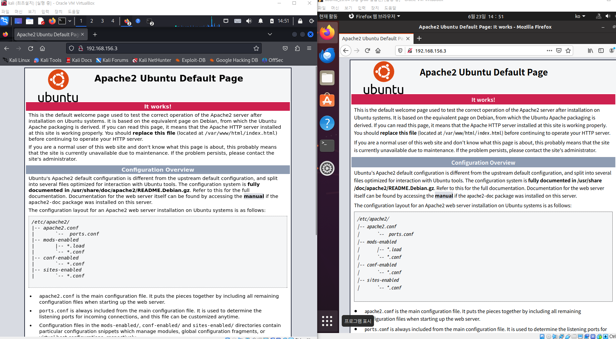Expand the terminal dropdown arrow in the Kali panel
The image size is (616, 339).
[70, 21]
